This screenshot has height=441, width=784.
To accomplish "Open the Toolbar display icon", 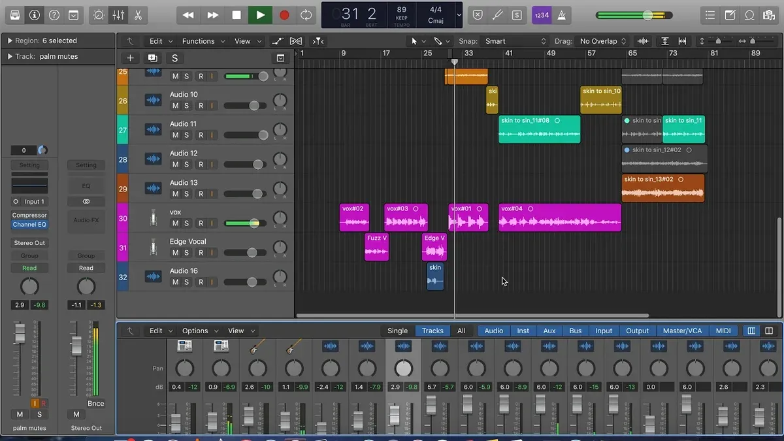I will pyautogui.click(x=74, y=14).
